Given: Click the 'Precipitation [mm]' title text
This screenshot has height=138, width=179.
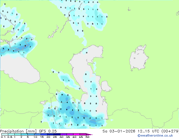Looking at the screenshot, I should (x=18, y=131).
